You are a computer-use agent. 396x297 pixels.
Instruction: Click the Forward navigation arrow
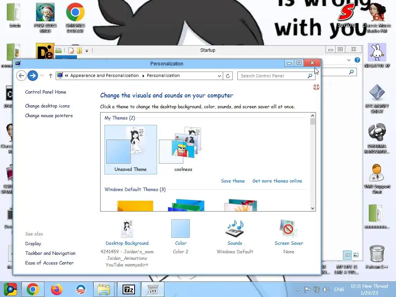32,75
